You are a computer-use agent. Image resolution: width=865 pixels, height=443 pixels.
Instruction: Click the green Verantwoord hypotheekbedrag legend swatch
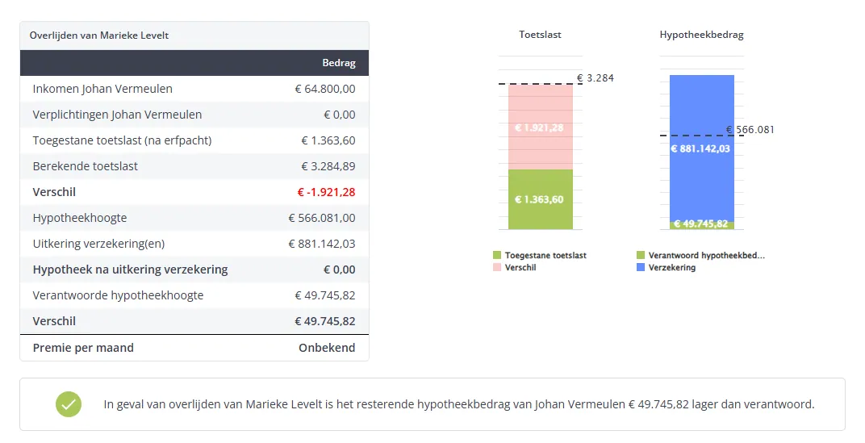[x=641, y=255]
